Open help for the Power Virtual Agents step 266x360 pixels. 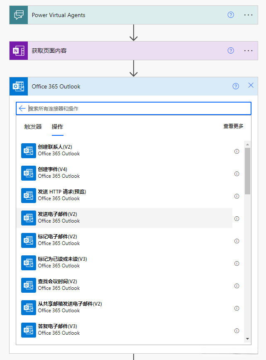(231, 15)
